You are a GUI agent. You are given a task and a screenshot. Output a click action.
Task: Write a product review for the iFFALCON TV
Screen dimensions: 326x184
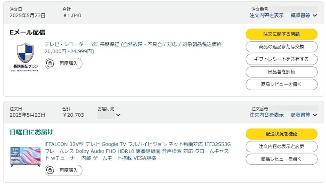(281, 159)
